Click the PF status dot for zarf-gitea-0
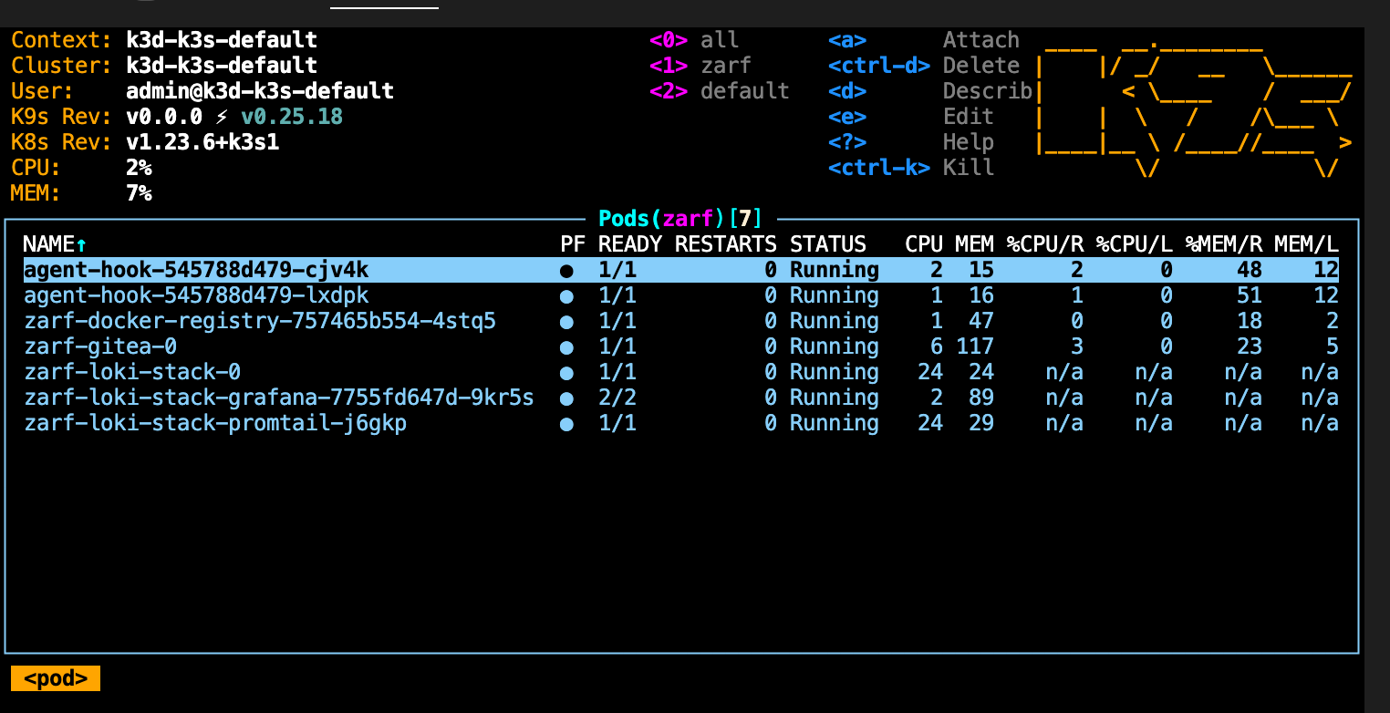Viewport: 1390px width, 713px height. 566,346
